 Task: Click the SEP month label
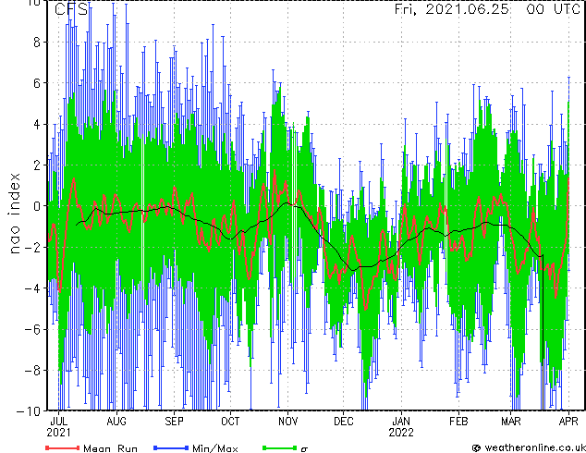coord(174,422)
